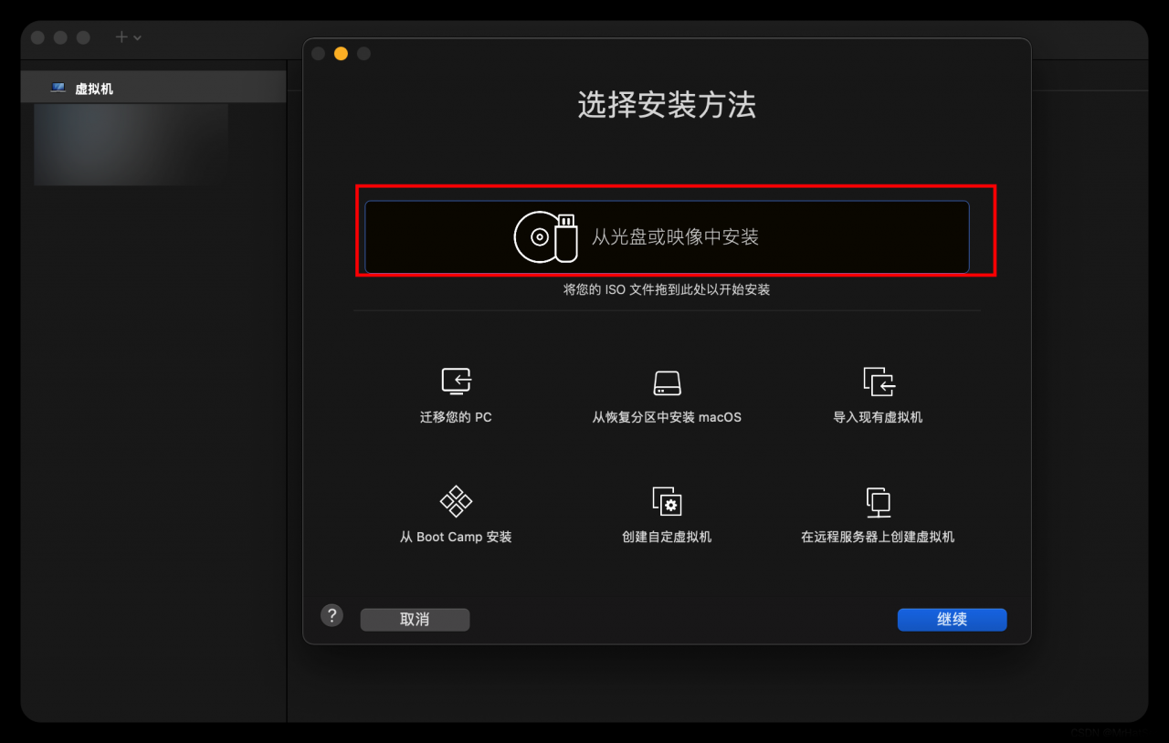Select the disc and USB drive install icon
1169x743 pixels.
[x=545, y=236]
